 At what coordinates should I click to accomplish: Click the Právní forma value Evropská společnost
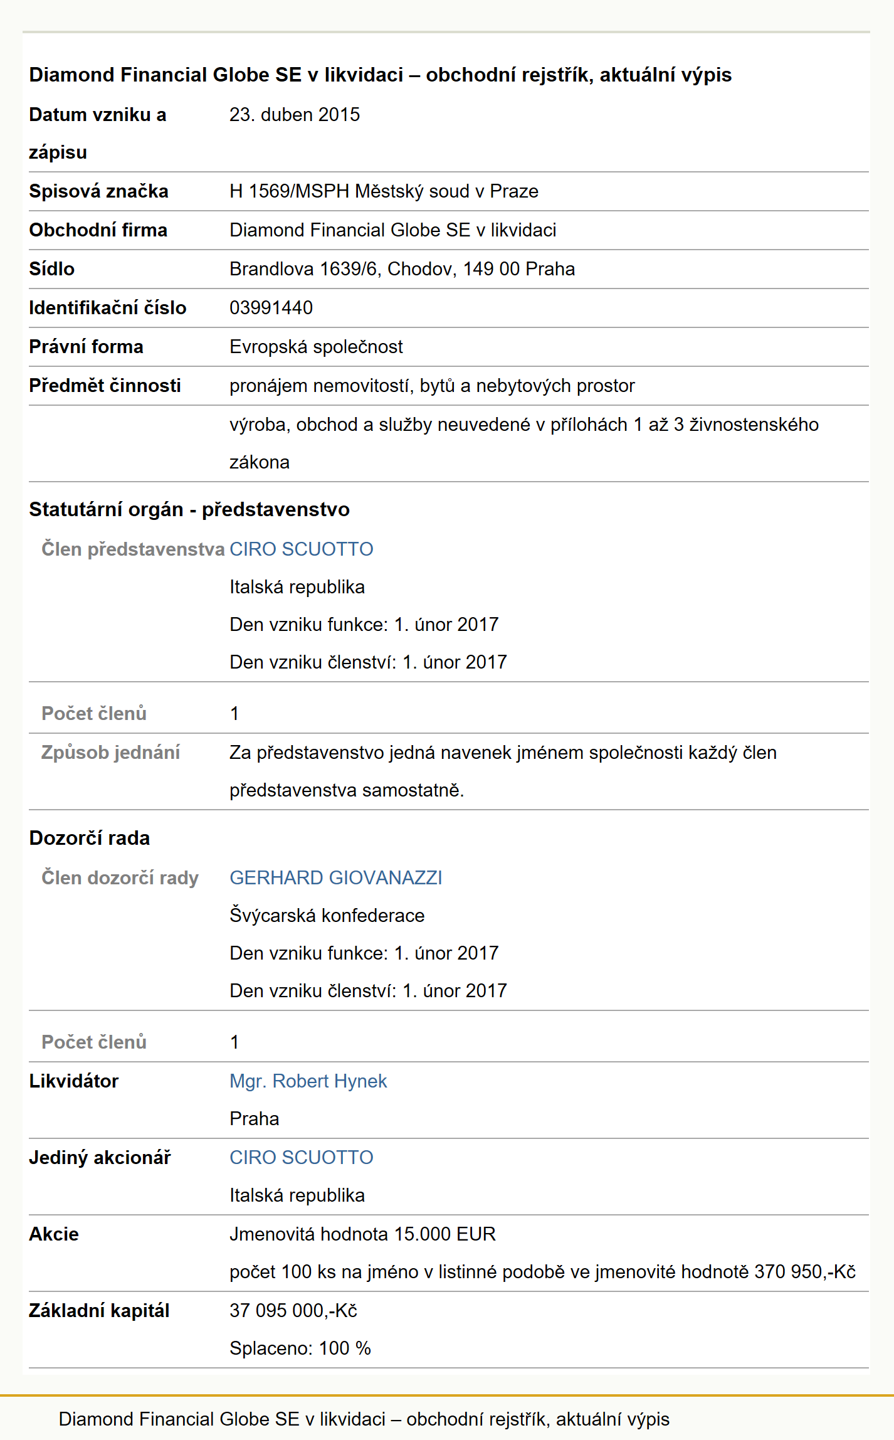(x=316, y=347)
